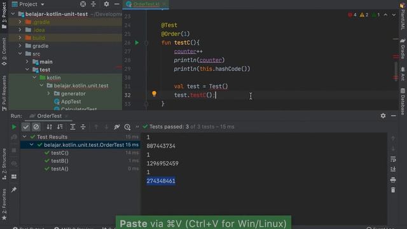Collapse the kotlin folder
The height and width of the screenshot is (229, 407).
tap(34, 78)
